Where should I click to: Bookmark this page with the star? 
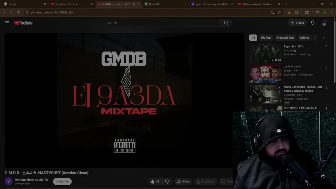[x=279, y=12]
